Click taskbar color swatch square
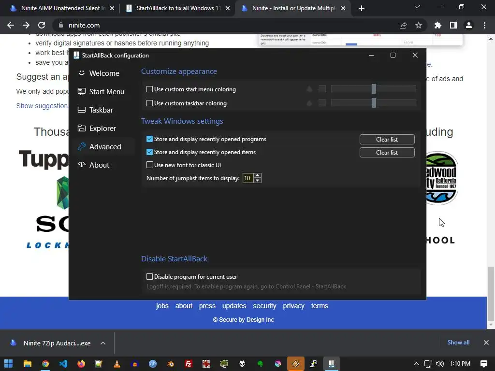The width and height of the screenshot is (495, 371). [x=322, y=103]
